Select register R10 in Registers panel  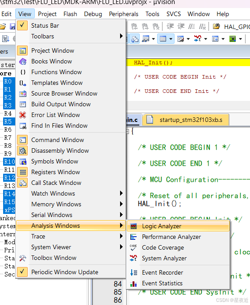pos(9,162)
